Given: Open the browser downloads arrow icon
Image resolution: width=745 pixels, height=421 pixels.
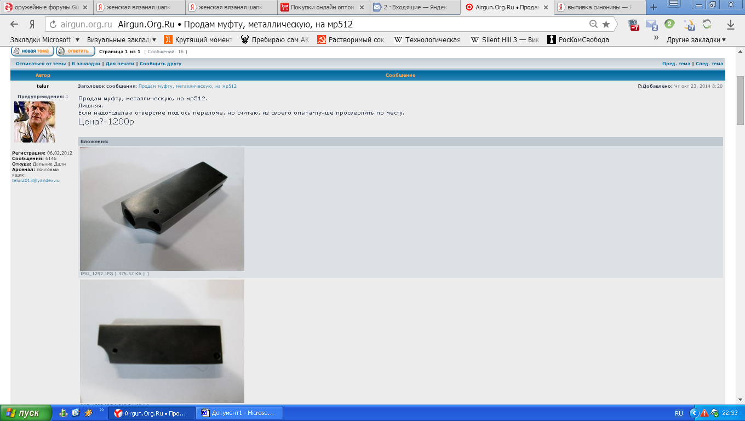Looking at the screenshot, I should [x=730, y=25].
